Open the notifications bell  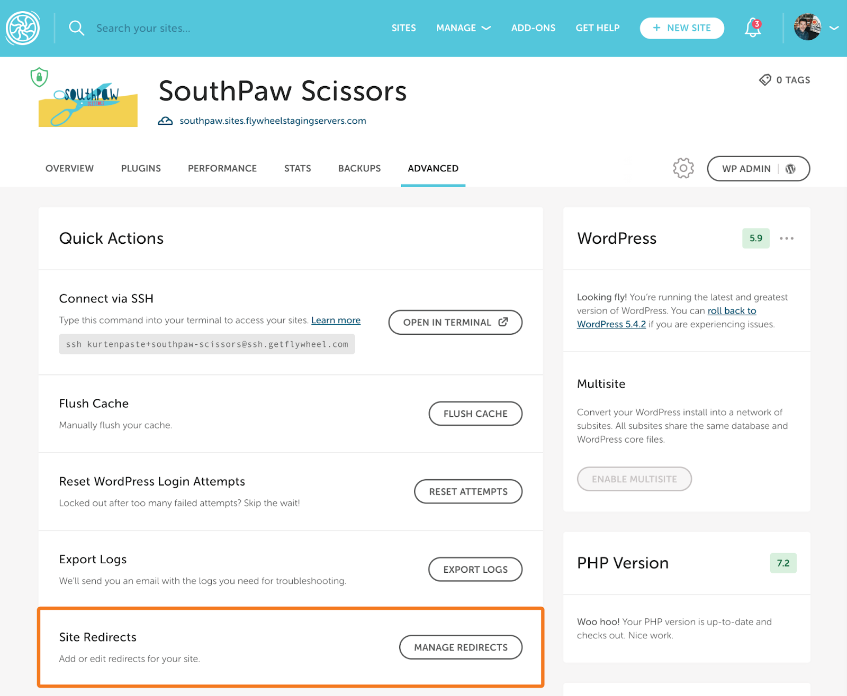tap(753, 28)
